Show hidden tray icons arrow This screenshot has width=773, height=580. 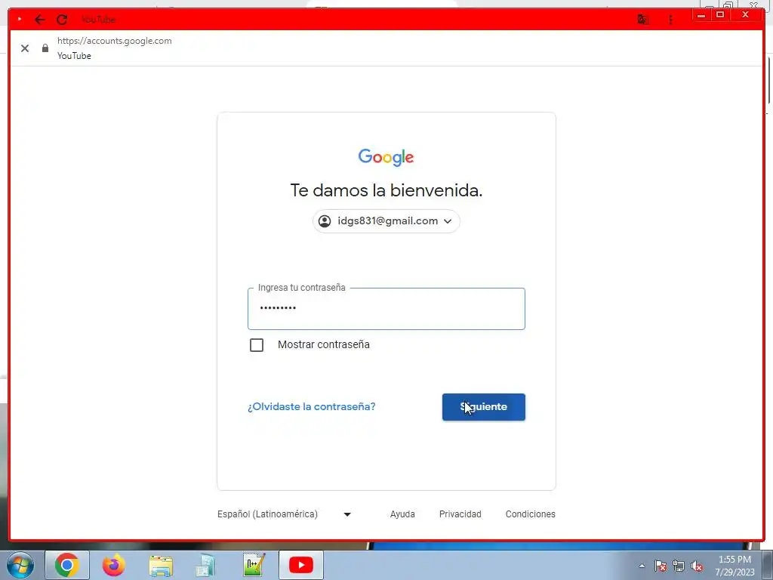coord(642,566)
